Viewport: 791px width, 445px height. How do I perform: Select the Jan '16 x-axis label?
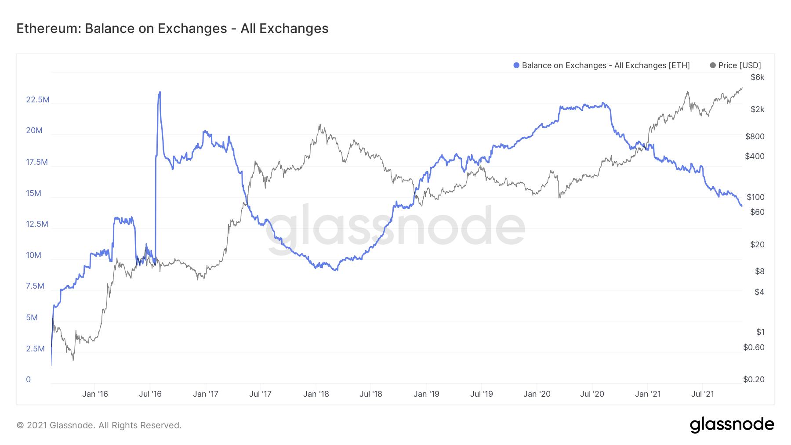(95, 394)
